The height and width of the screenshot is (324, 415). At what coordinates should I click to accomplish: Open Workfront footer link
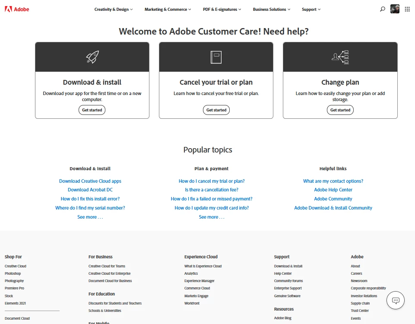192,303
